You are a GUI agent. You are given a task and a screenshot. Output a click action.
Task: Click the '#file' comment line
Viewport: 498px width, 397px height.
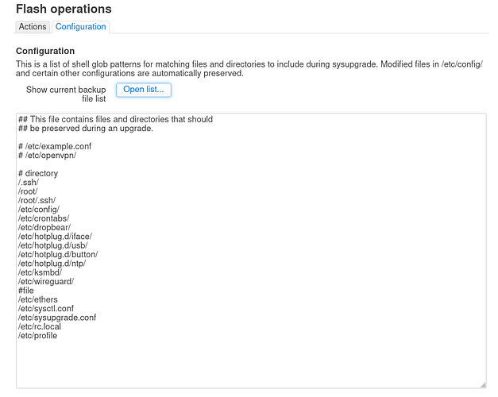click(26, 291)
